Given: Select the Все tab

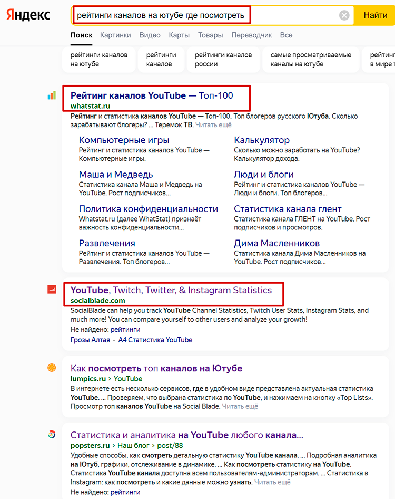Looking at the screenshot, I should click(286, 35).
